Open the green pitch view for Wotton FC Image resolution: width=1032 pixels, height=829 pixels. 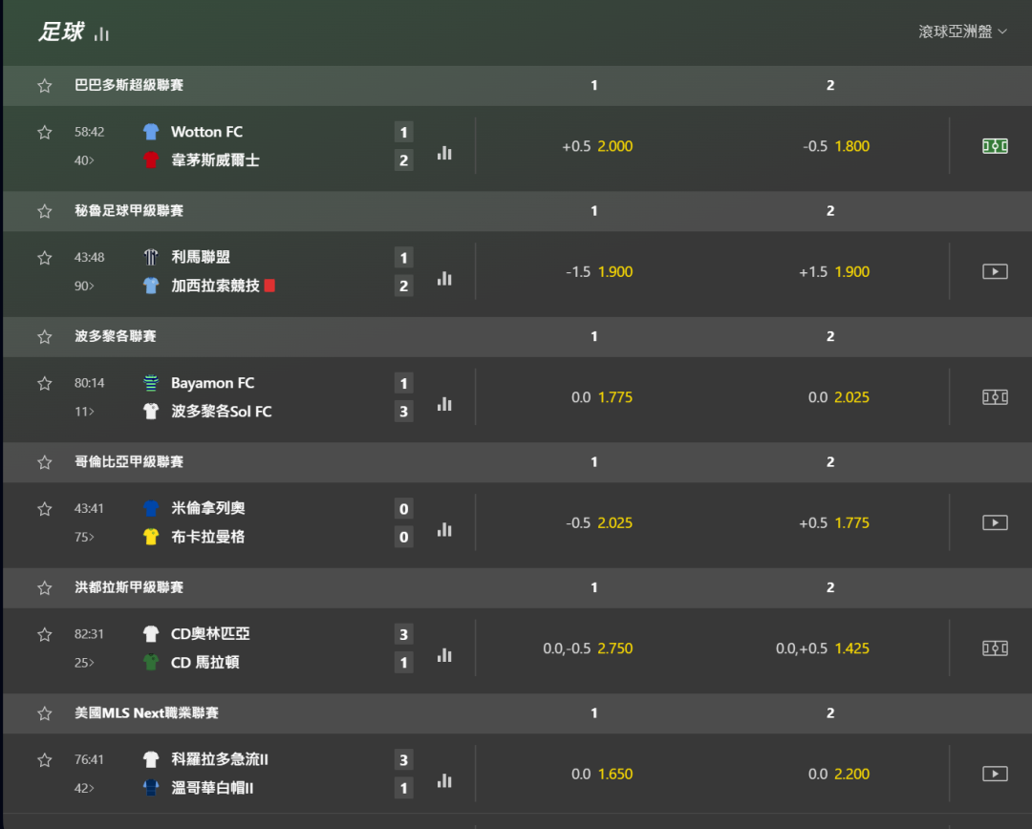tap(995, 146)
